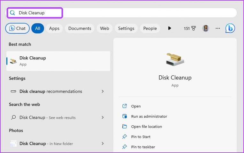Open Bing Chat filter pill
This screenshot has height=153, width=244.
18,28
